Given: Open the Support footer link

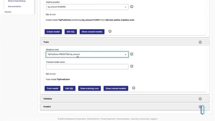Looking at the screenshot, I should click(154, 119).
